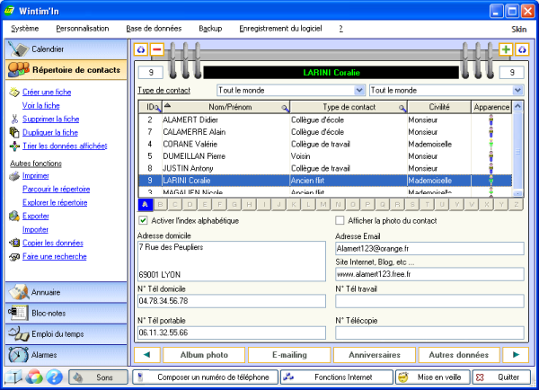Expand the second Tout le monde dropdown

click(518, 91)
